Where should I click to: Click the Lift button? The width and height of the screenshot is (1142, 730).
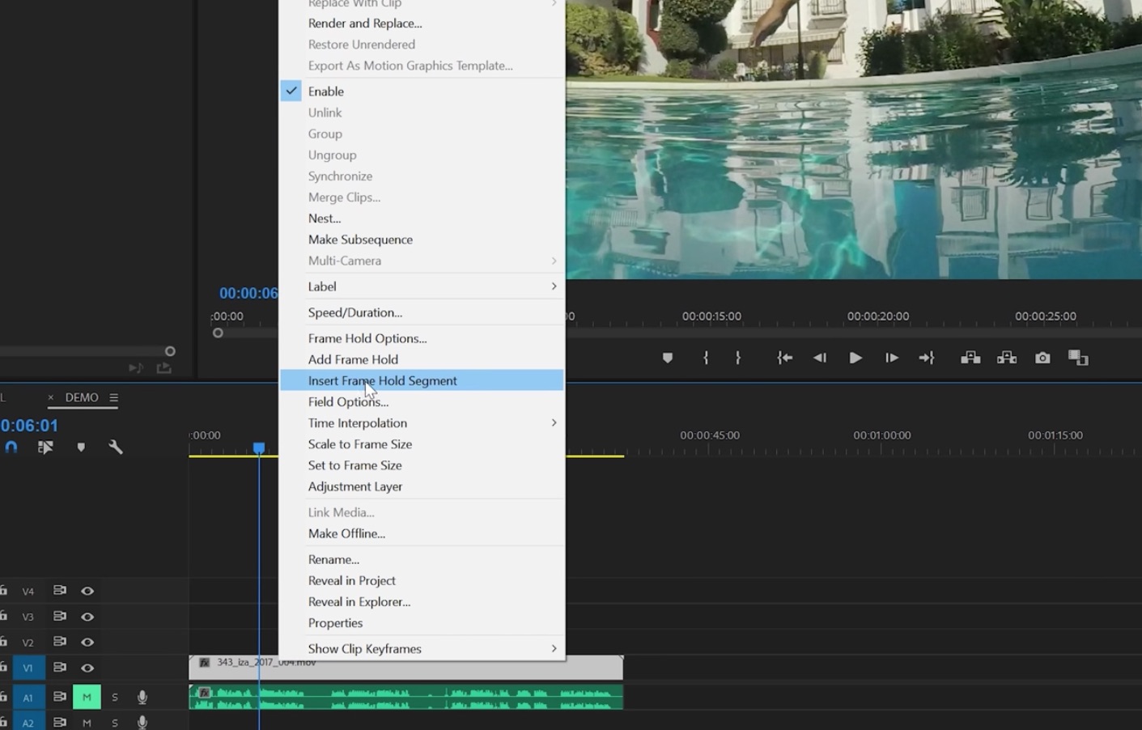point(970,358)
